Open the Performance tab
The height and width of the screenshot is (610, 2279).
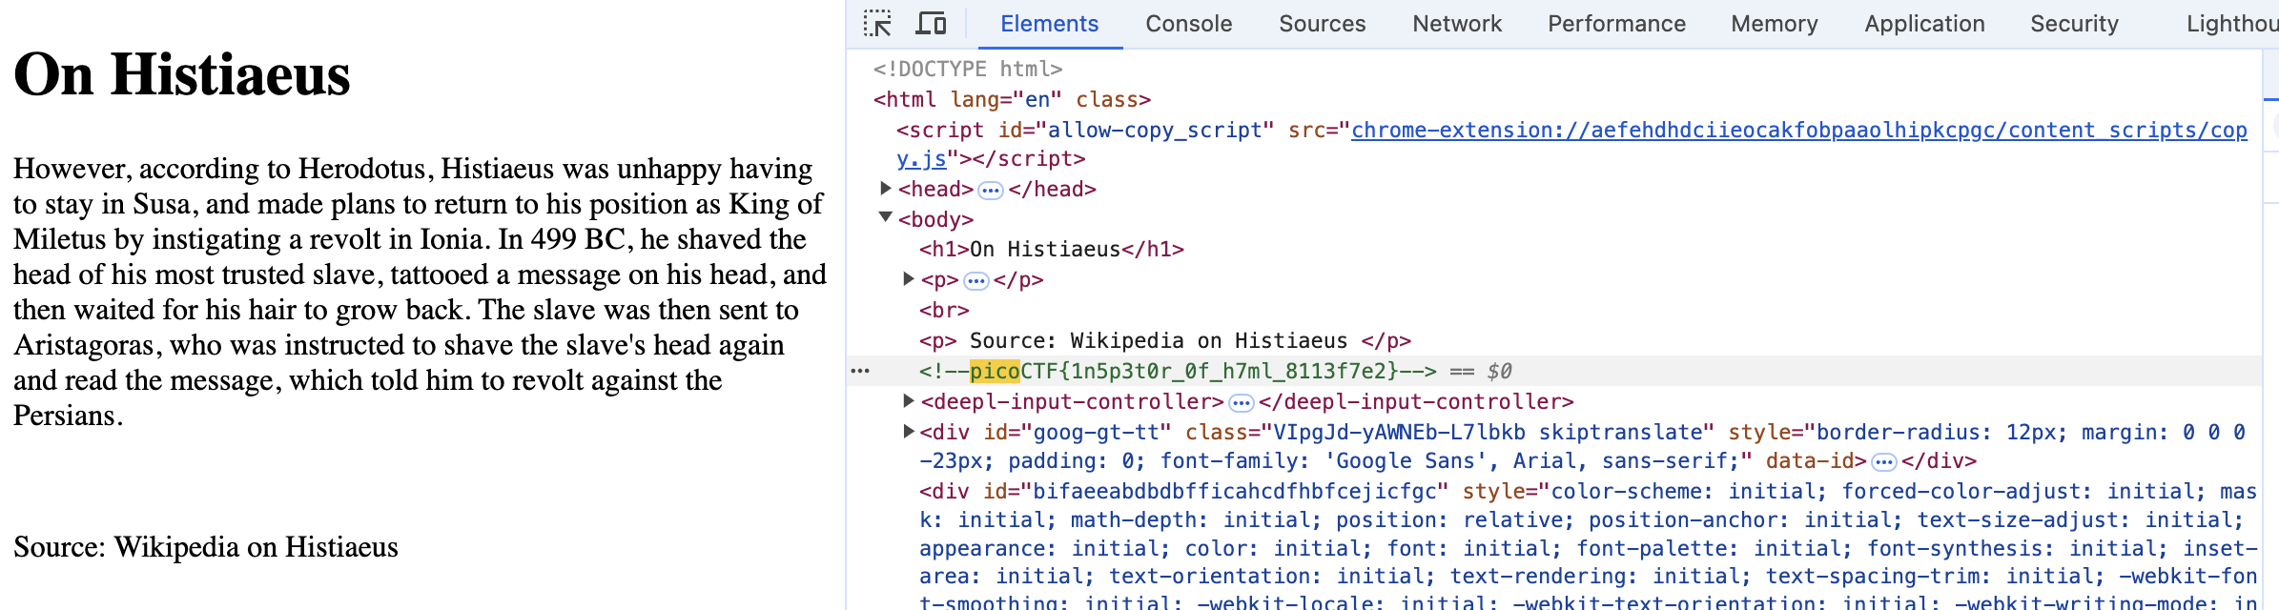coord(1617,24)
